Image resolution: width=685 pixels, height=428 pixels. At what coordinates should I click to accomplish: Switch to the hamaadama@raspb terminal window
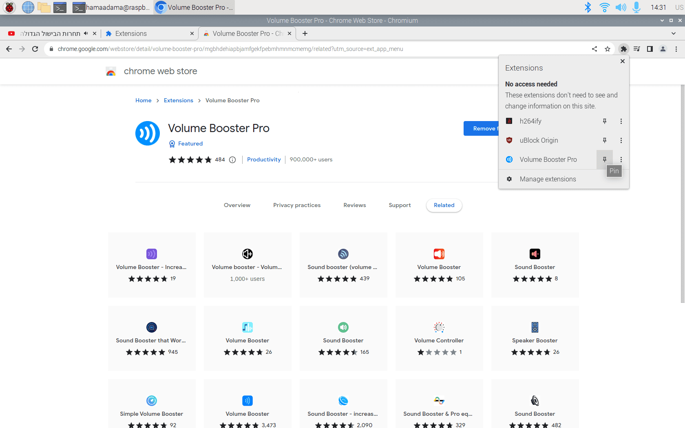[111, 7]
